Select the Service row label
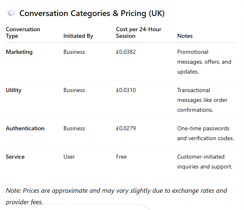 click(15, 157)
